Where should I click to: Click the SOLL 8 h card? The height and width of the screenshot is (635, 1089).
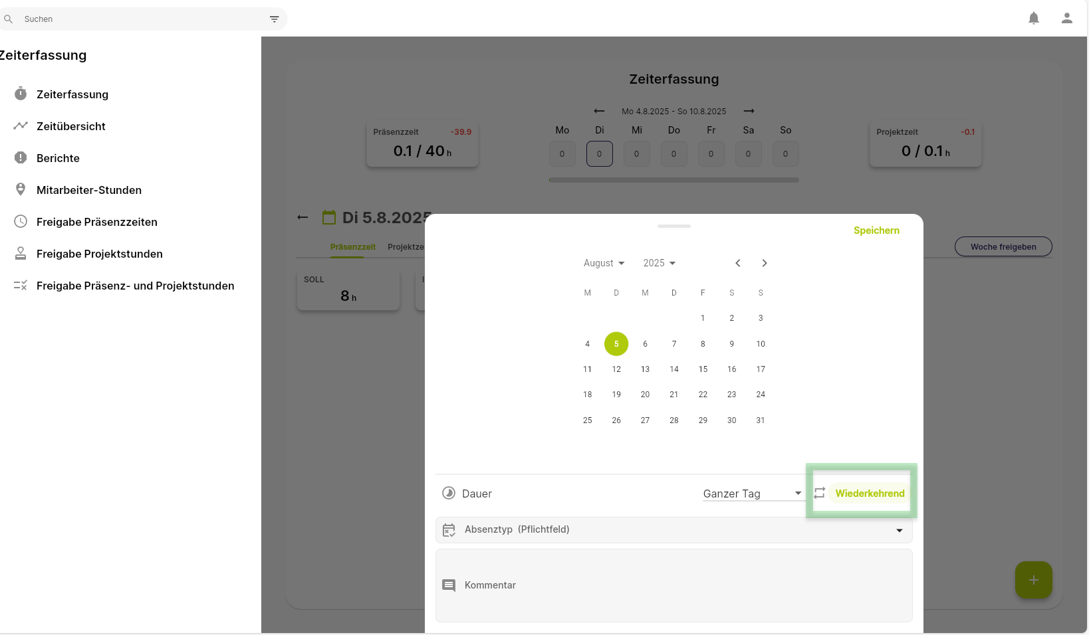click(348, 290)
